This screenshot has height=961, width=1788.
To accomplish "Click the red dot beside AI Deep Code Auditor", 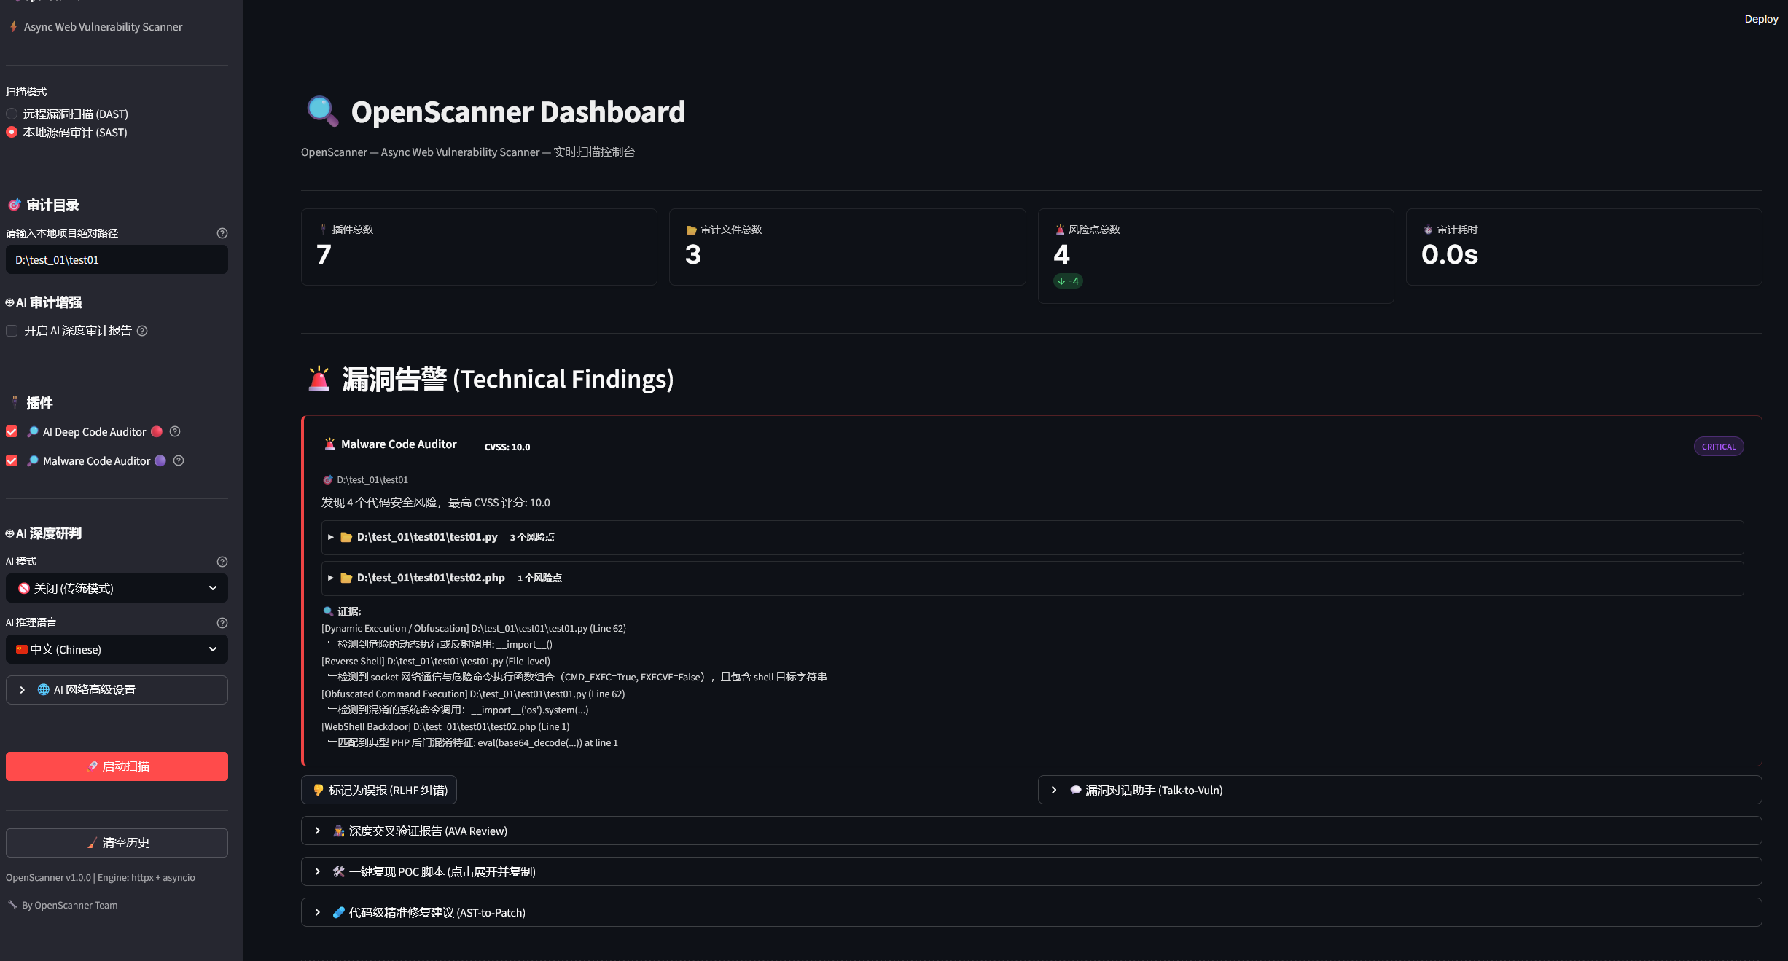I will (x=157, y=431).
